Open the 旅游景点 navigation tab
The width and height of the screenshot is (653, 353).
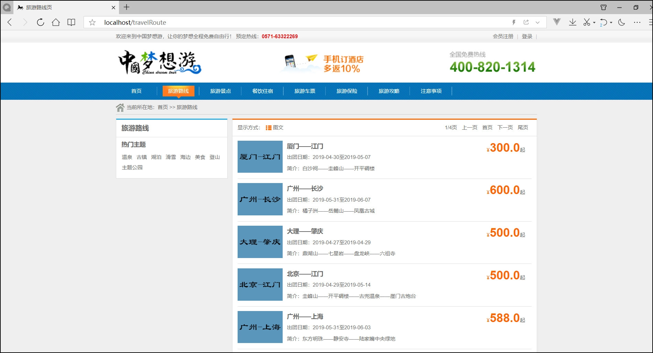coord(220,91)
